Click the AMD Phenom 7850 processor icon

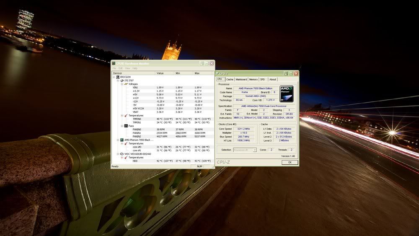click(122, 140)
